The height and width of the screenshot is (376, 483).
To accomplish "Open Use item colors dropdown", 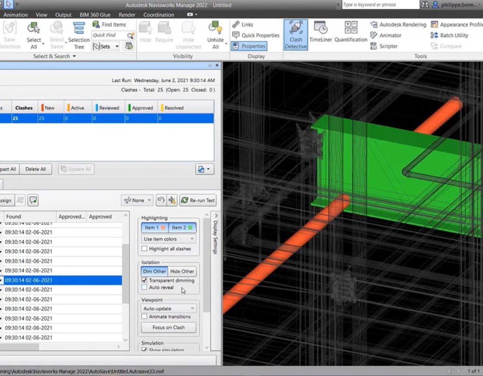I will pyautogui.click(x=168, y=239).
